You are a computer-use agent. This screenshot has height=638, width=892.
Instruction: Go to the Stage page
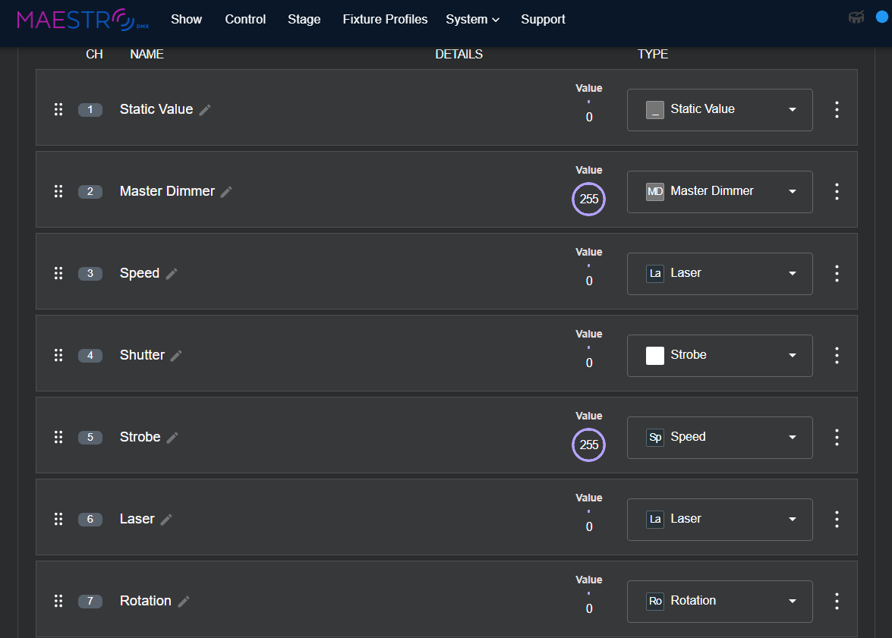pos(304,19)
